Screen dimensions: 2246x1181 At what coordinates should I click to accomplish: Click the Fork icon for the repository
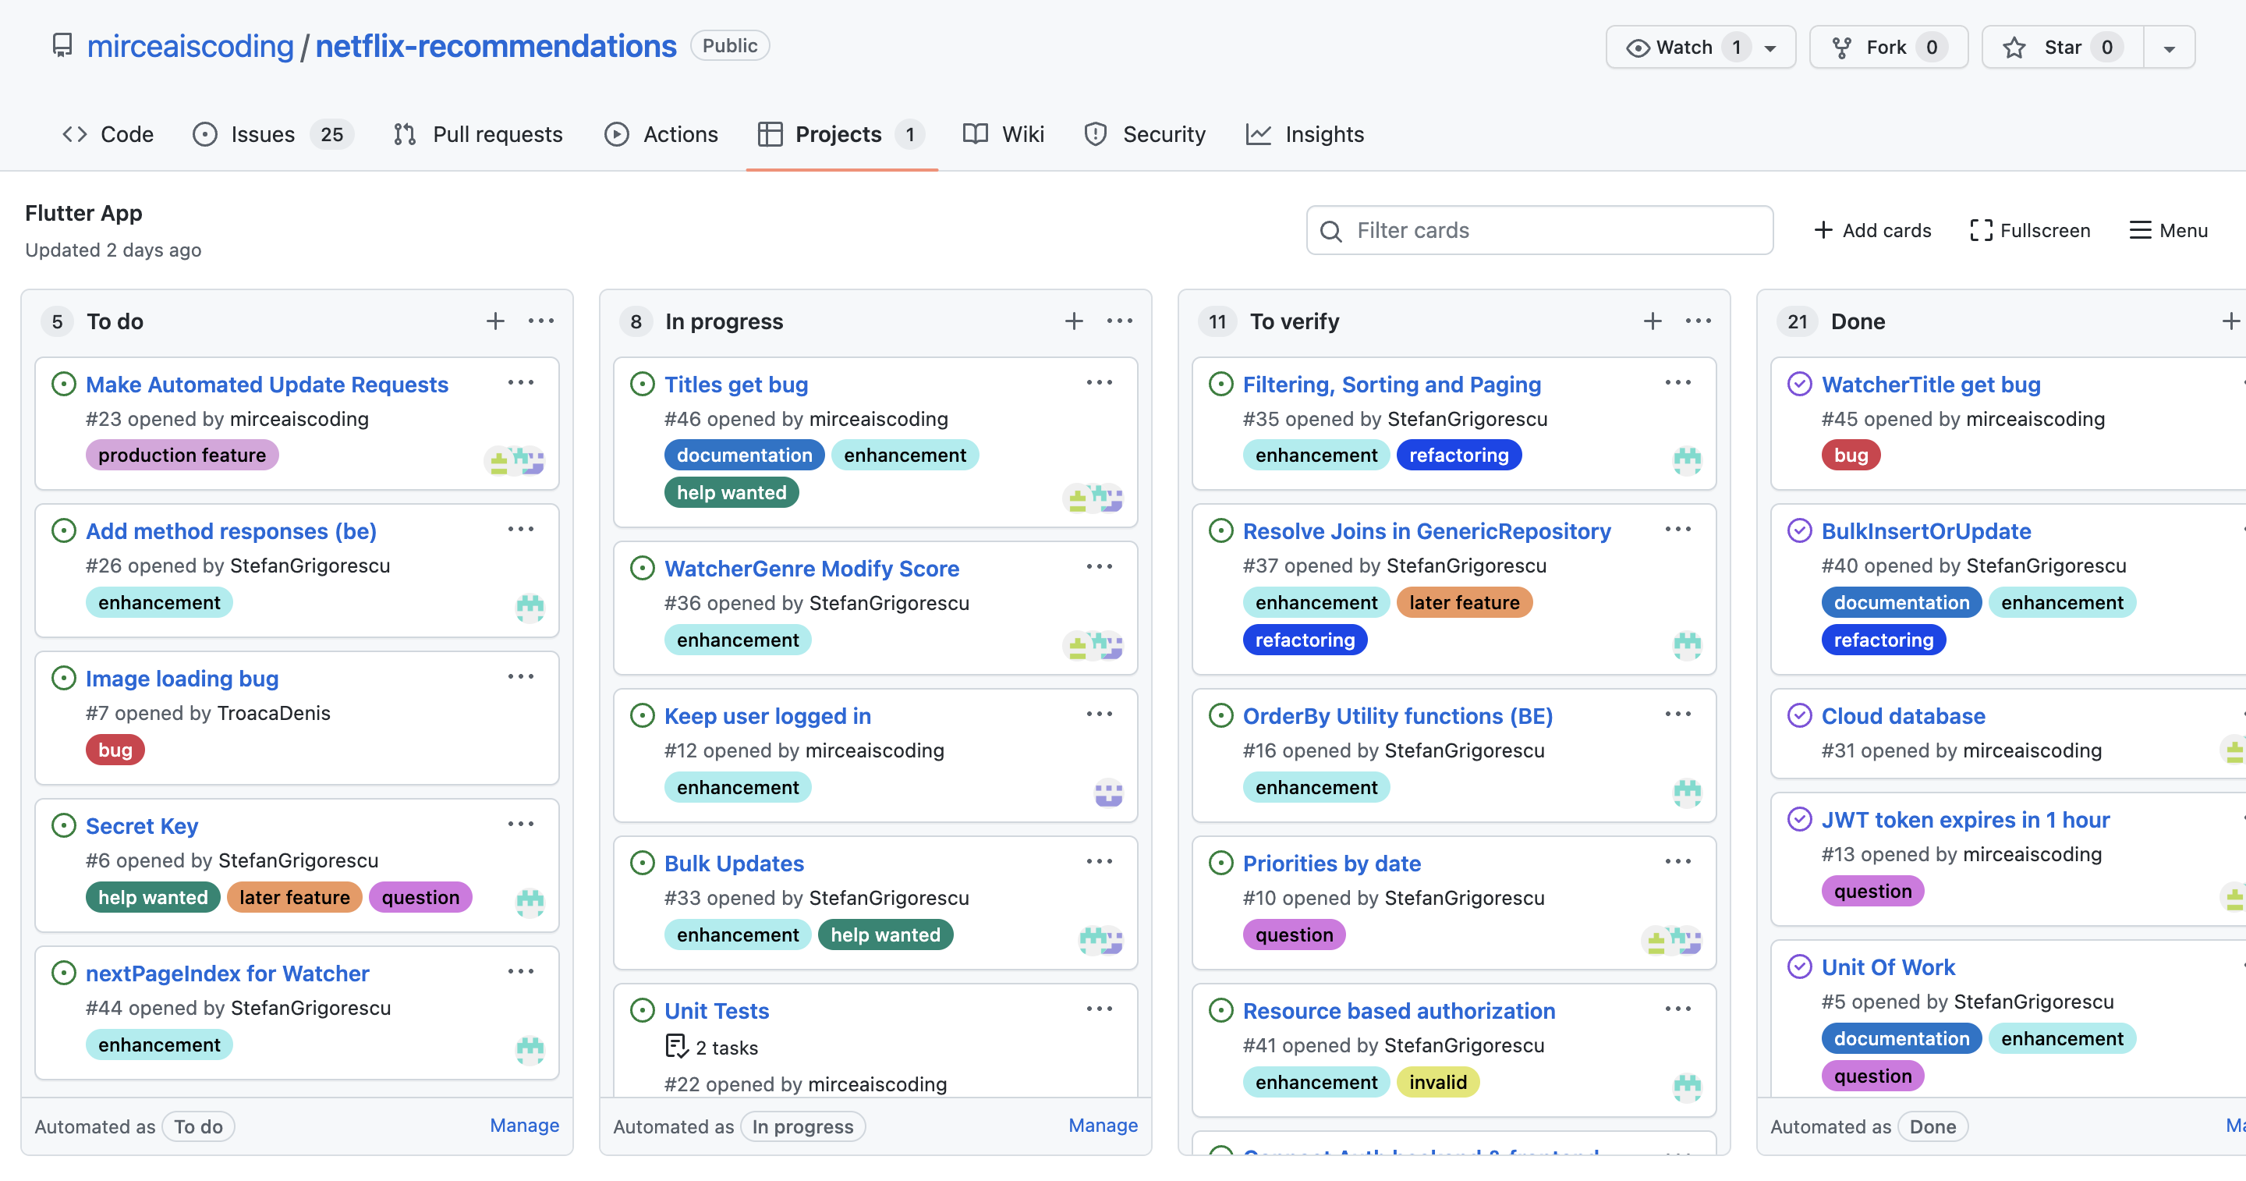coord(1840,46)
